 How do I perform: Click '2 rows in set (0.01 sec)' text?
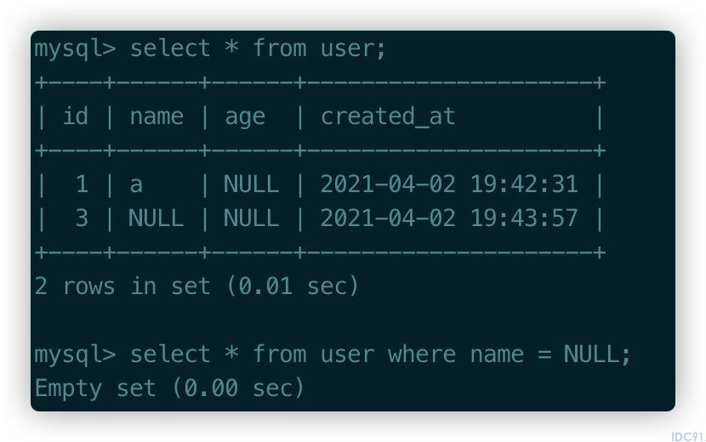coord(196,286)
